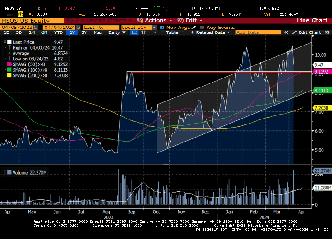
Task: Open calendar picker for end date 04/04/2024
Action: point(78,28)
